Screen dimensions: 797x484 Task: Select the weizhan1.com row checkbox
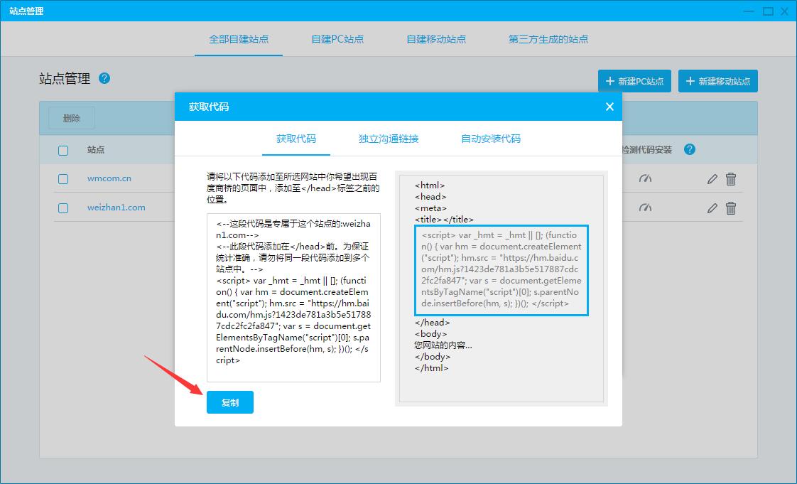point(63,208)
